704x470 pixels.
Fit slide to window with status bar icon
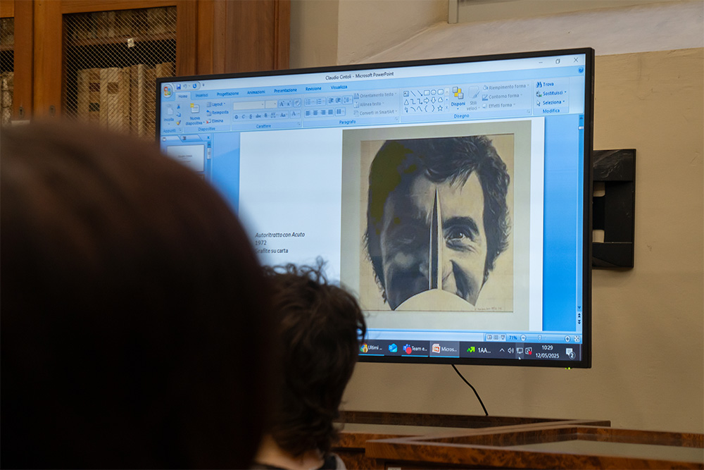pyautogui.click(x=577, y=339)
